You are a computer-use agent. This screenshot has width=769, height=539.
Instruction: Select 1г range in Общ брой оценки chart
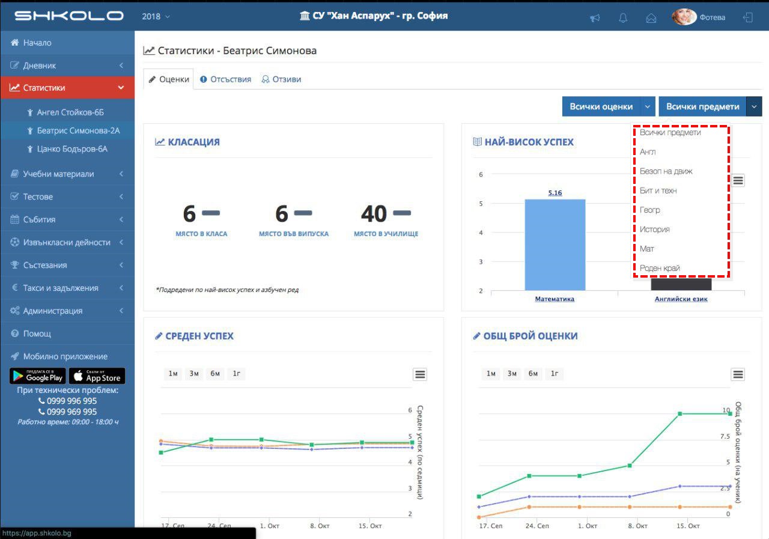coord(554,374)
